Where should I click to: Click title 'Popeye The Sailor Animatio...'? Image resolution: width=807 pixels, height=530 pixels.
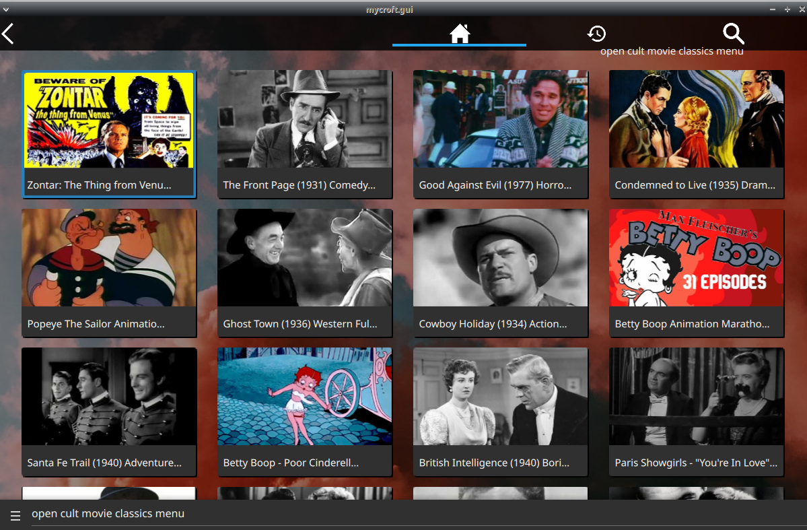click(x=96, y=324)
